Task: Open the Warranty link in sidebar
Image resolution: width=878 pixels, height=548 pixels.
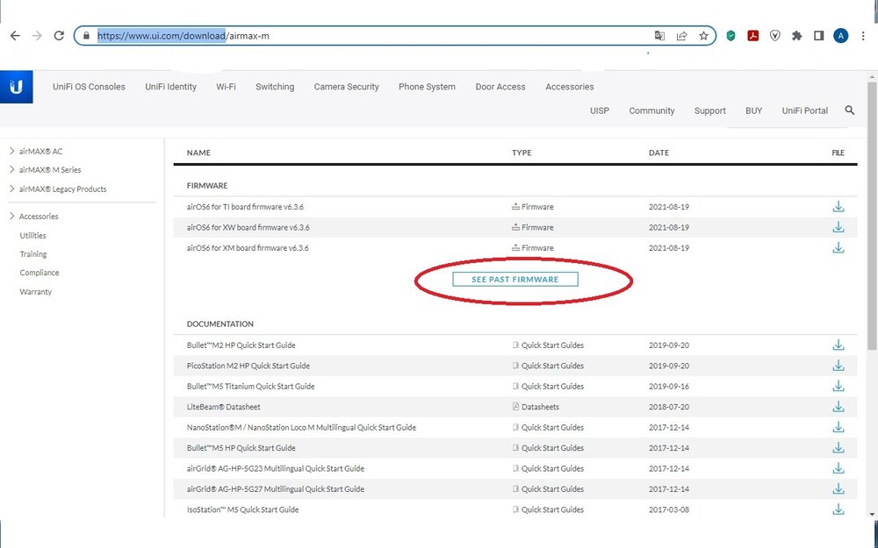Action: pyautogui.click(x=36, y=292)
